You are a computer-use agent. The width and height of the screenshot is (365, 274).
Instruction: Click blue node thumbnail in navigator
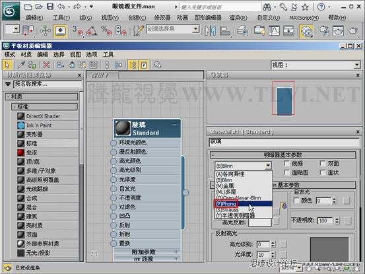(x=284, y=101)
